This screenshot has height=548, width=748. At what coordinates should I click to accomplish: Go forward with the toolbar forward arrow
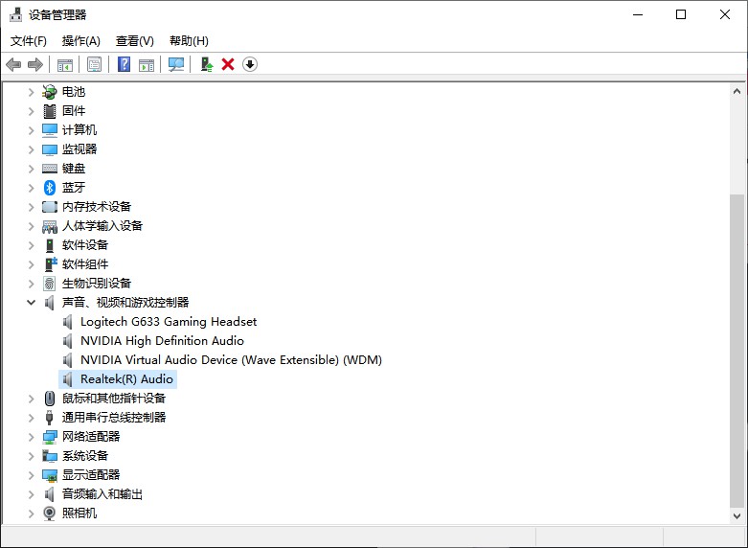click(35, 64)
